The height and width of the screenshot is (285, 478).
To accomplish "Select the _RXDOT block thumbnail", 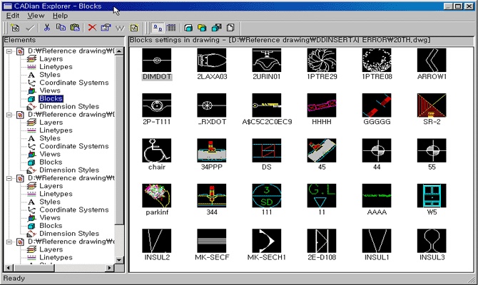I will [212, 105].
